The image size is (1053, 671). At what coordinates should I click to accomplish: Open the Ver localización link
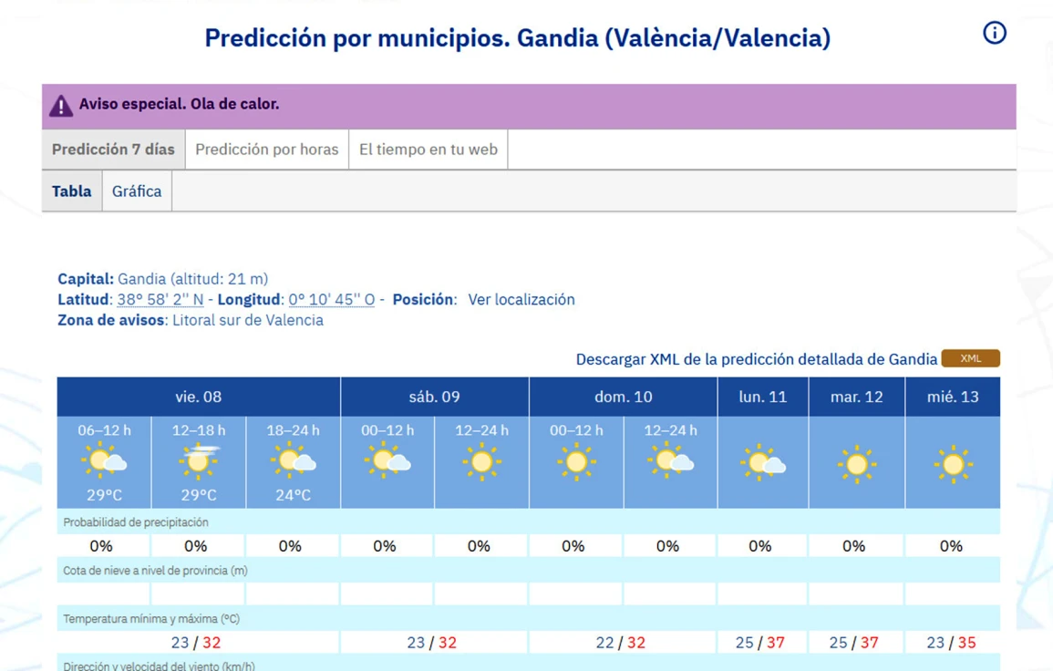pos(521,300)
